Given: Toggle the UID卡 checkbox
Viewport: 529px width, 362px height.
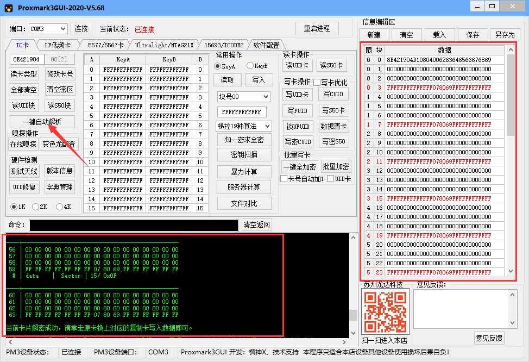Looking at the screenshot, I should pyautogui.click(x=331, y=179).
